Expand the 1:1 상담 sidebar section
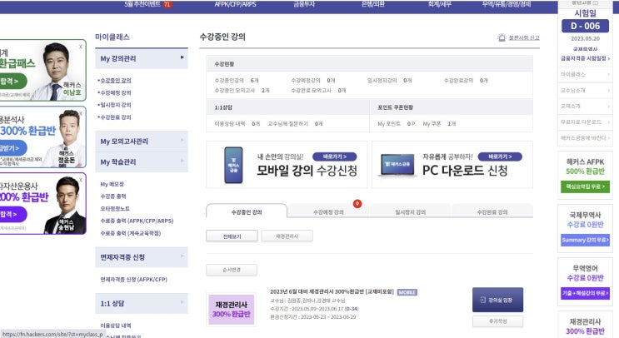The height and width of the screenshot is (338, 619). click(x=142, y=303)
